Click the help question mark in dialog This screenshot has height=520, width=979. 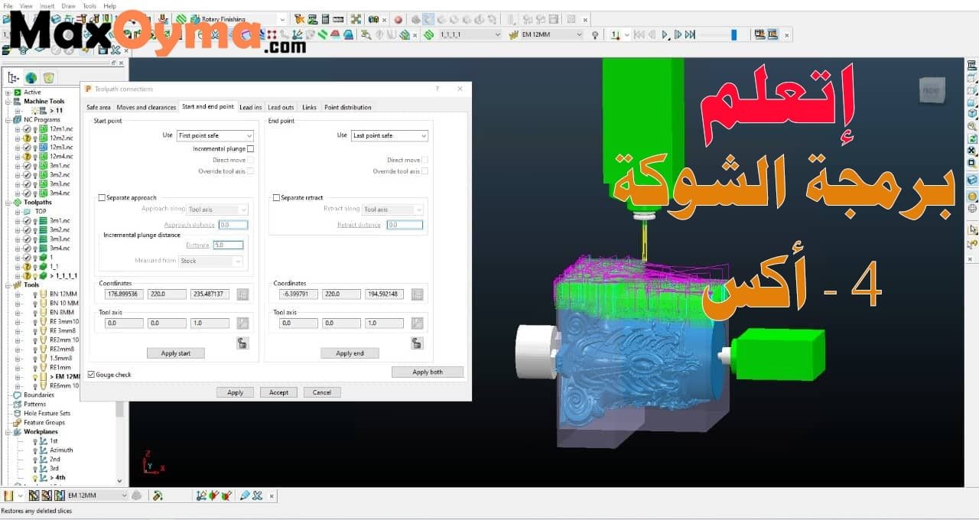437,89
